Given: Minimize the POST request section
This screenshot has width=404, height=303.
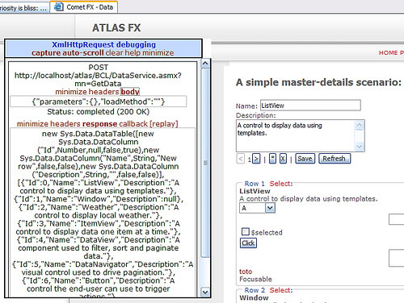Looking at the screenshot, I should [71, 92].
